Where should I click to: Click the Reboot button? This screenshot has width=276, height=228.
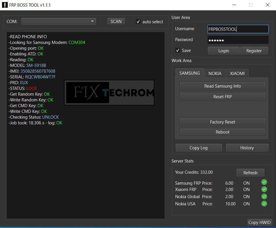[x=223, y=132]
